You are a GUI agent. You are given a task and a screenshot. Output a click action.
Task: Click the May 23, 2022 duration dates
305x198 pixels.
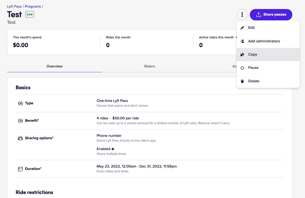137,166
